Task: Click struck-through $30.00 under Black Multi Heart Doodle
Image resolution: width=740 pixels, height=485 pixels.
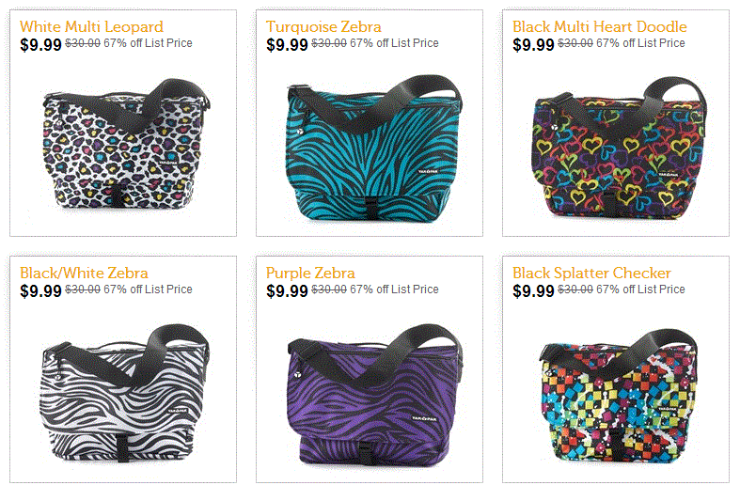Action: [575, 43]
